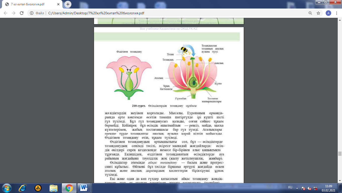Click the diagram label "Ұрық бастамасы"
This screenshot has height=193, width=342.
click(166, 88)
